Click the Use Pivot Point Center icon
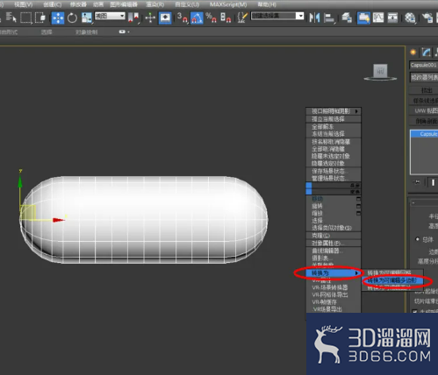The width and height of the screenshot is (438, 375). coord(133,18)
